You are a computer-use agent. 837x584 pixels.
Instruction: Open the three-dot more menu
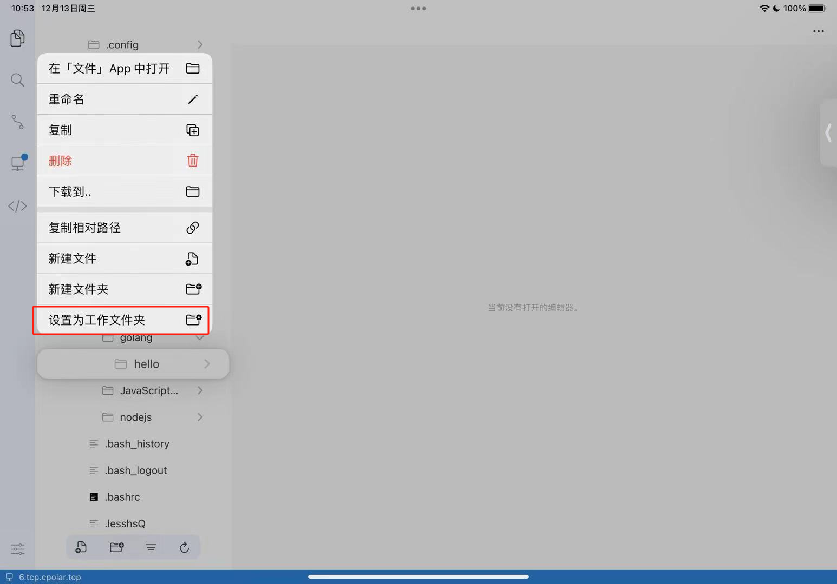(x=818, y=31)
